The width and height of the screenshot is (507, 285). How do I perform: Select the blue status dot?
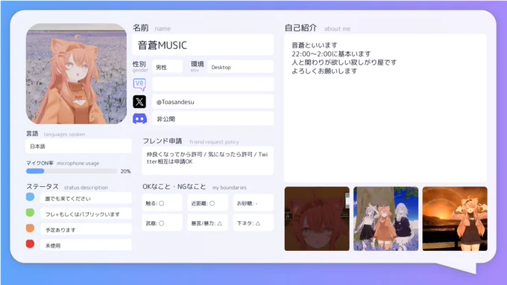(x=30, y=197)
